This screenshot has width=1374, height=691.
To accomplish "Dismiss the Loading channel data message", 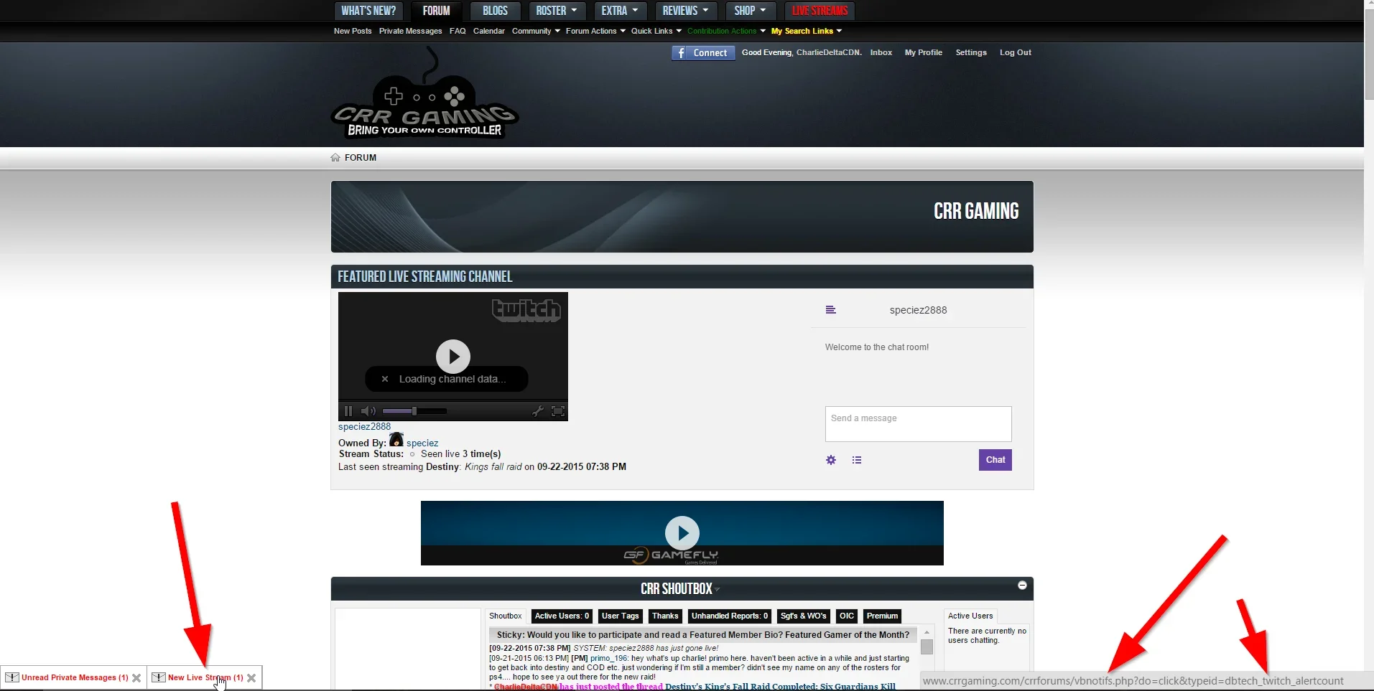I will (385, 379).
